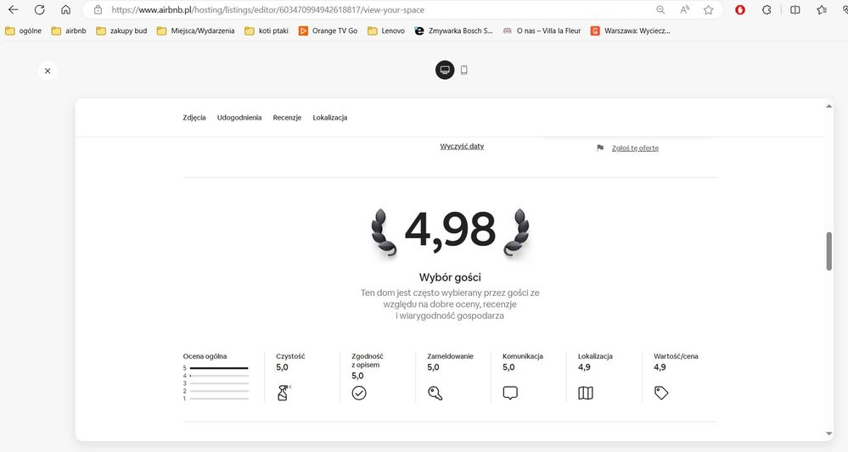Go to the Udogodnienia tab
Image resolution: width=848 pixels, height=452 pixels.
pyautogui.click(x=239, y=118)
